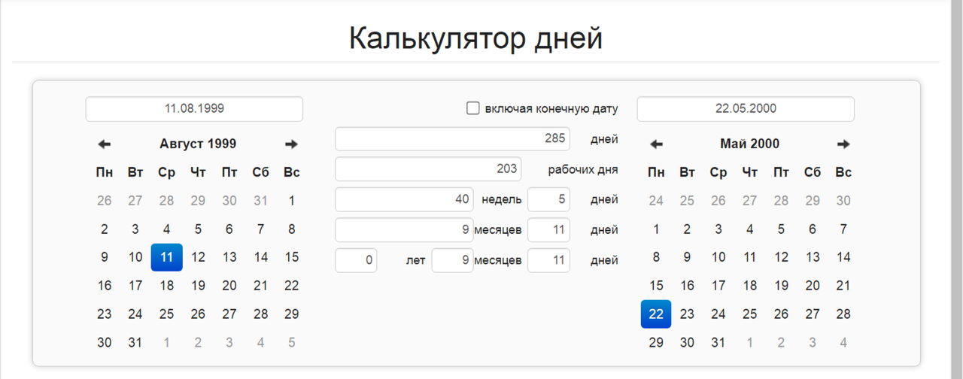Select 31 in August 1999 calendar
The width and height of the screenshot is (963, 379).
tap(135, 343)
